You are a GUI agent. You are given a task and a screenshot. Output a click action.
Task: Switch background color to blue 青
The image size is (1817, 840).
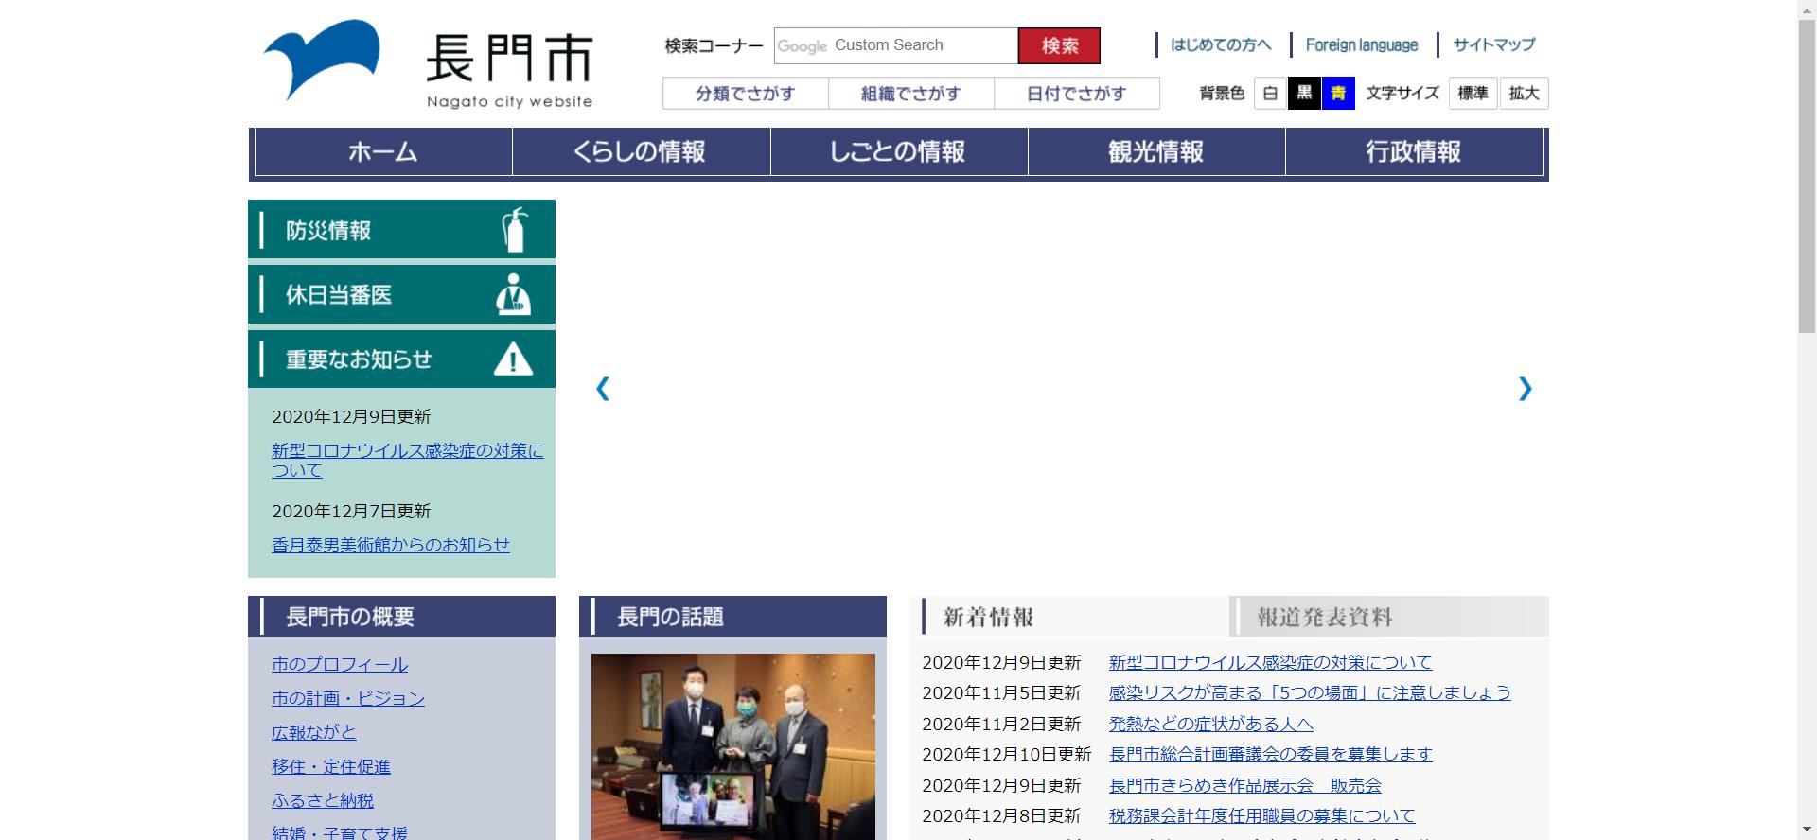[x=1338, y=94]
